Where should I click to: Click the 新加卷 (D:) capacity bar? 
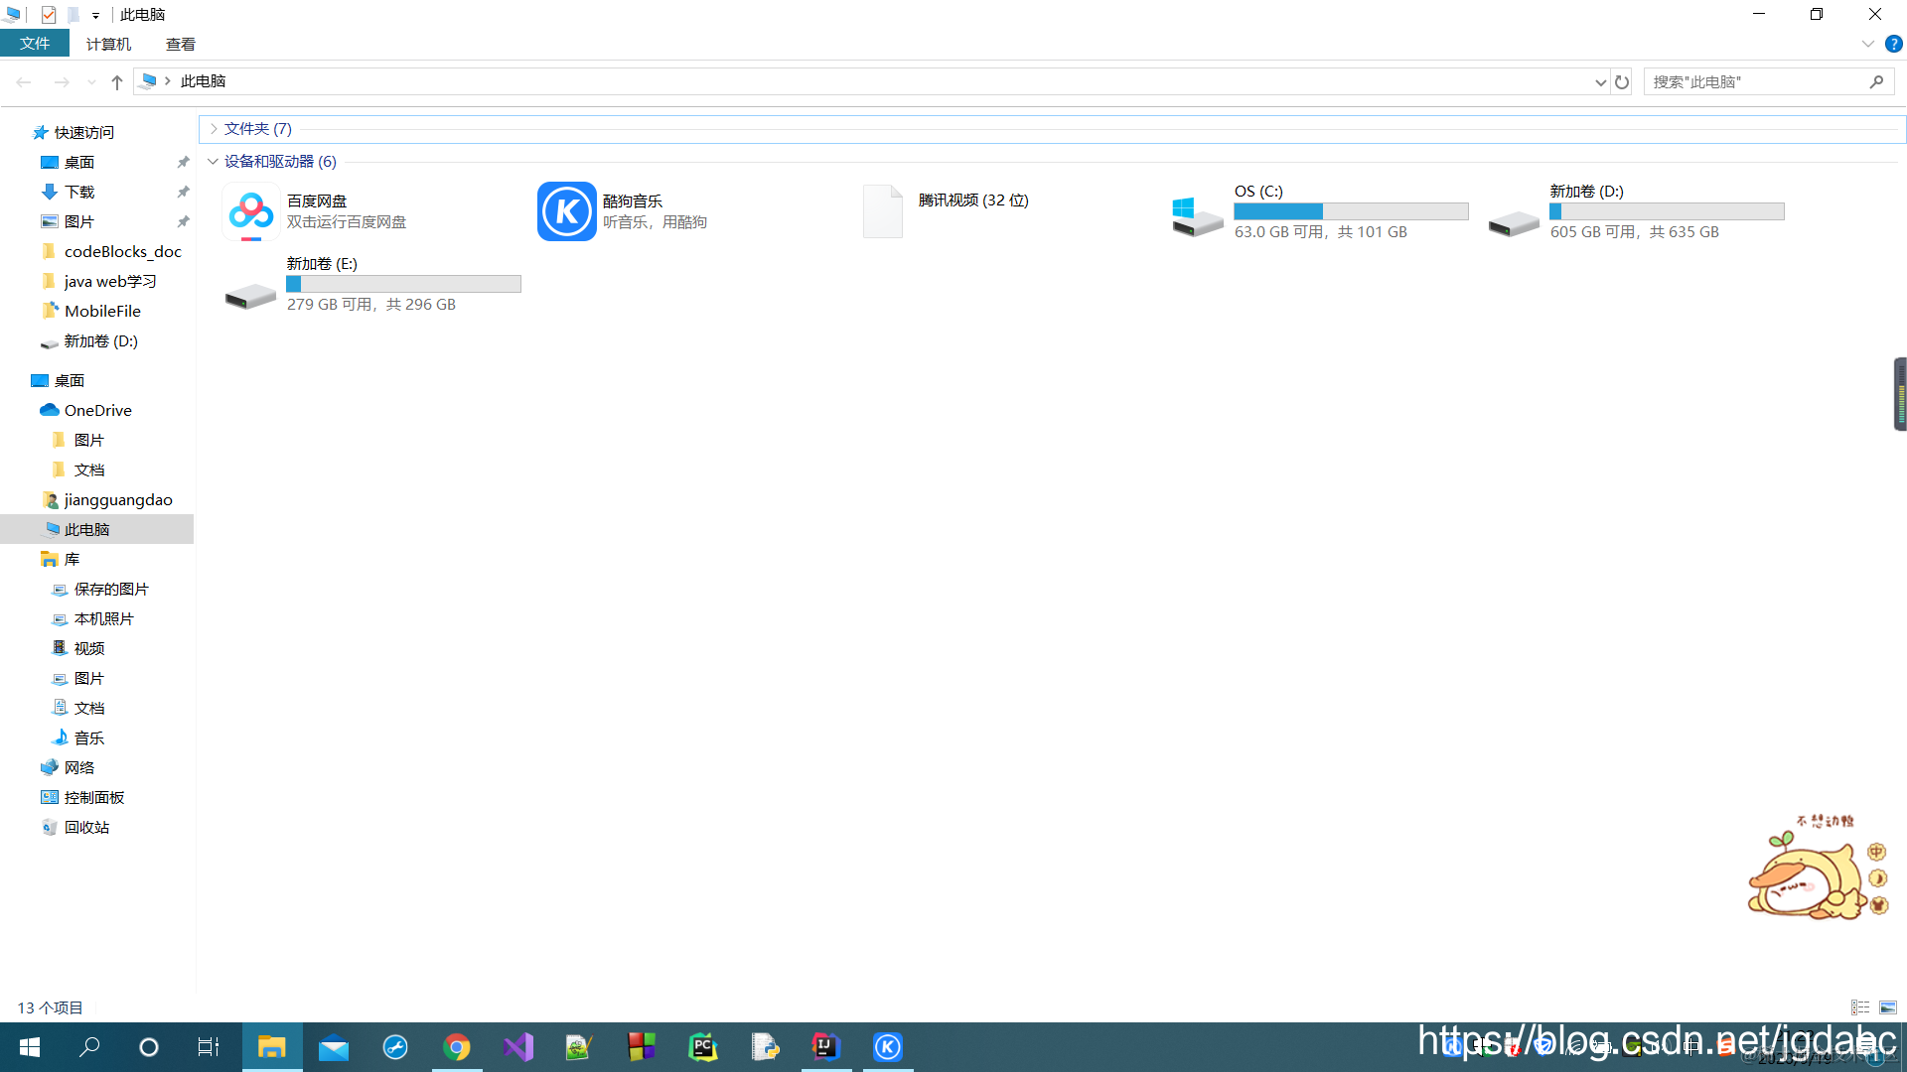click(x=1667, y=211)
